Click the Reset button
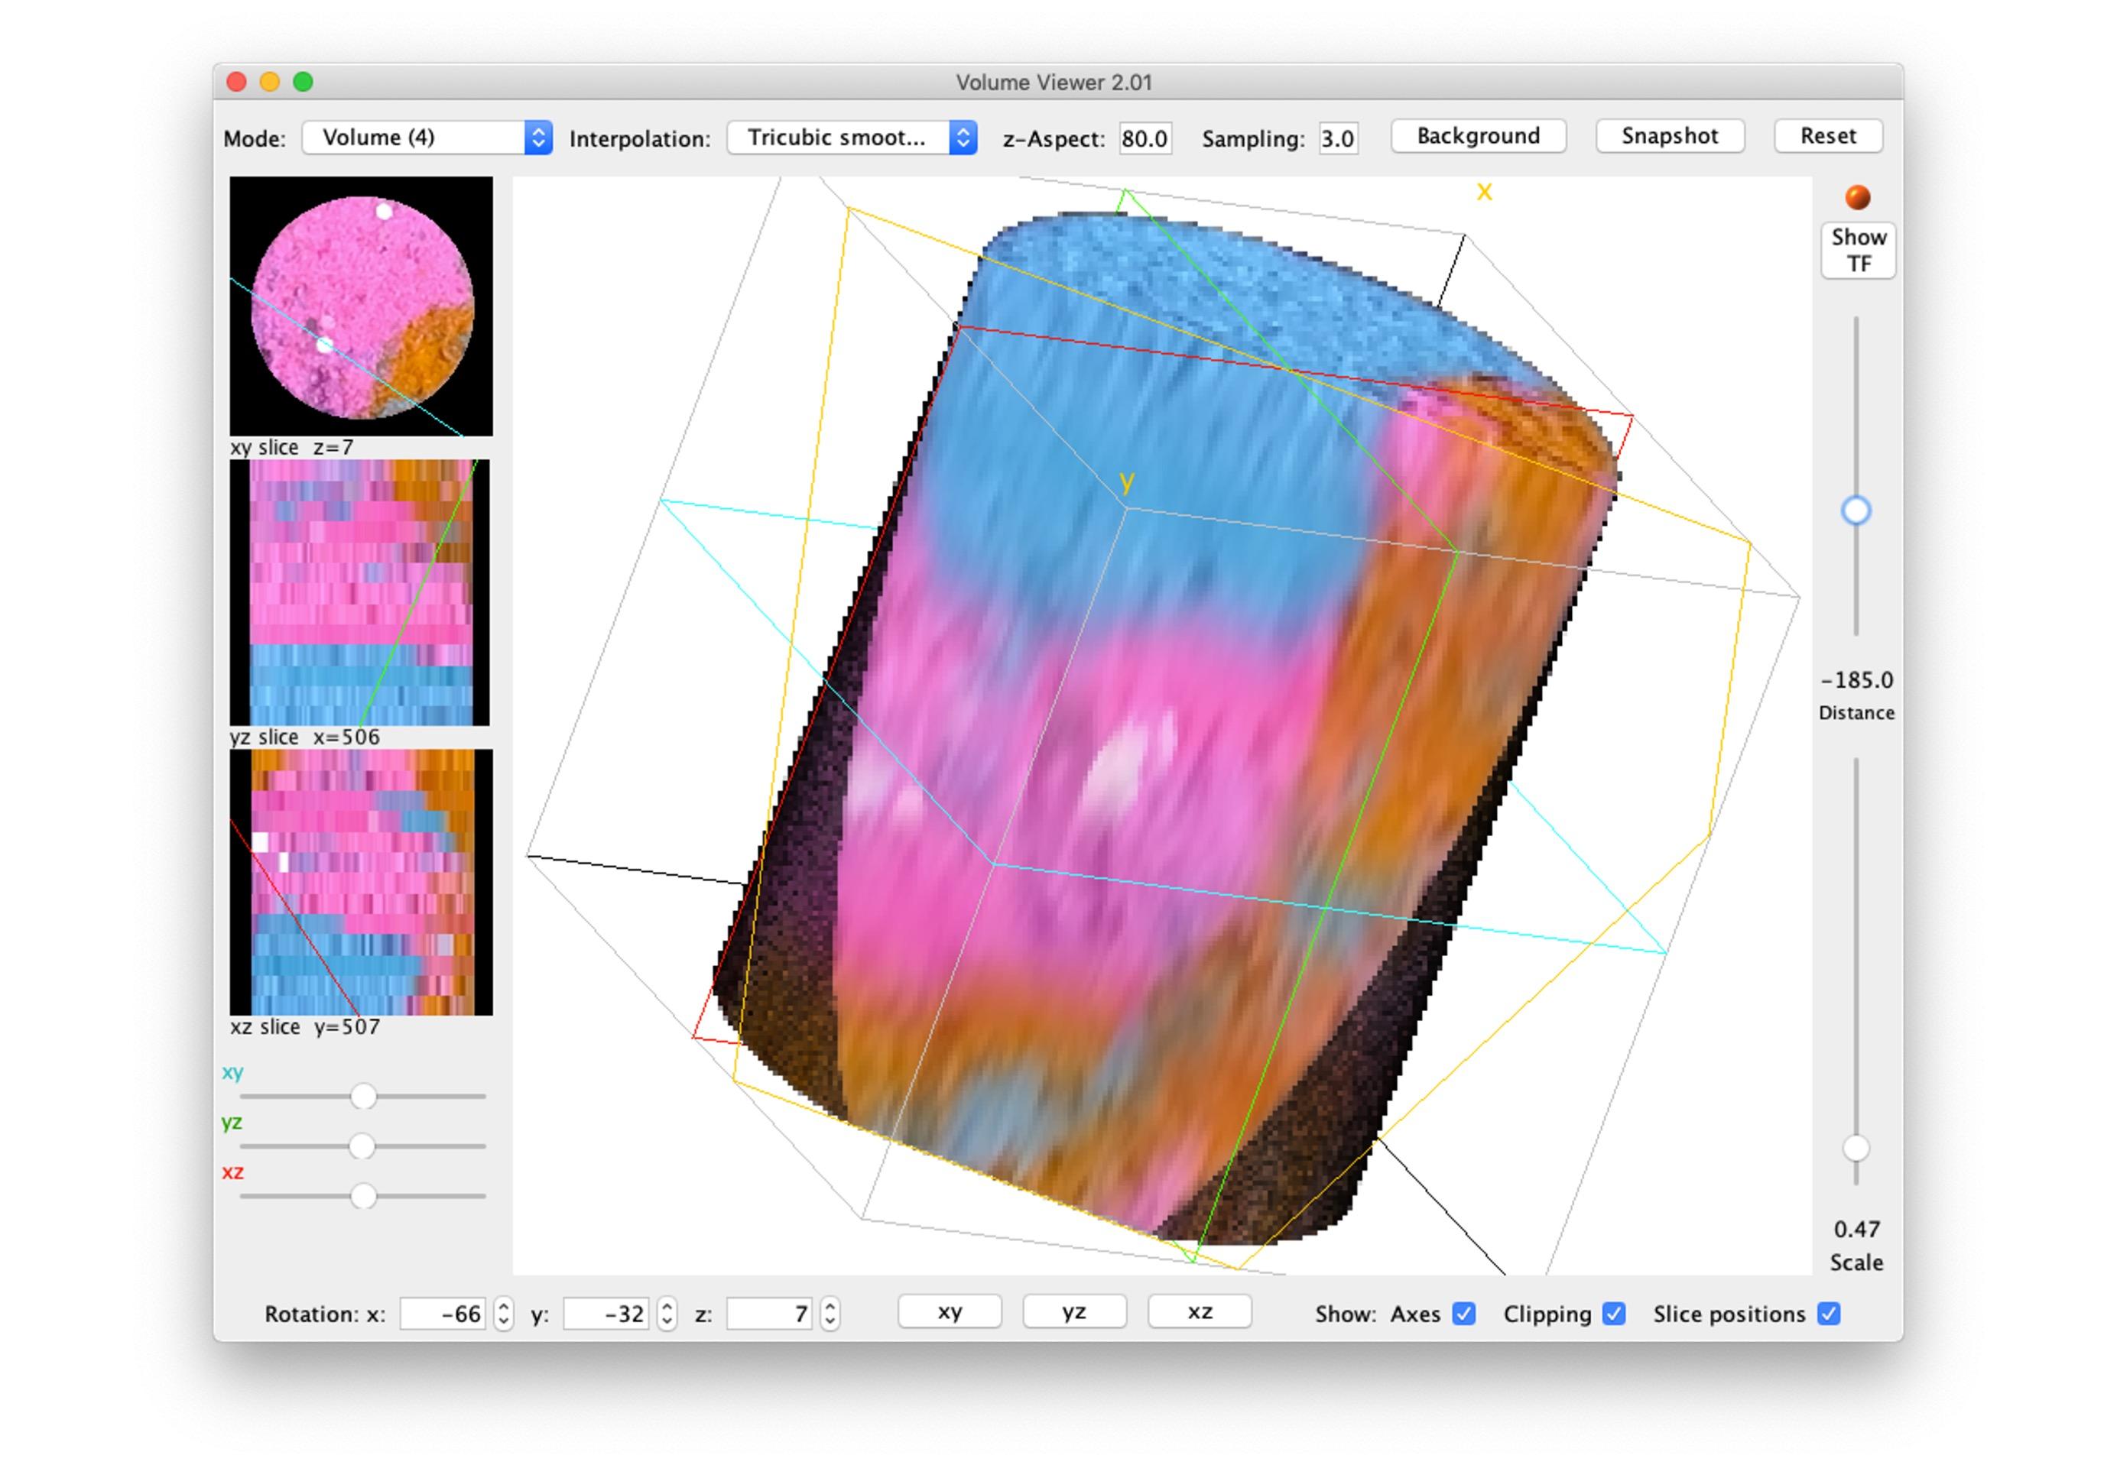 tap(1828, 136)
